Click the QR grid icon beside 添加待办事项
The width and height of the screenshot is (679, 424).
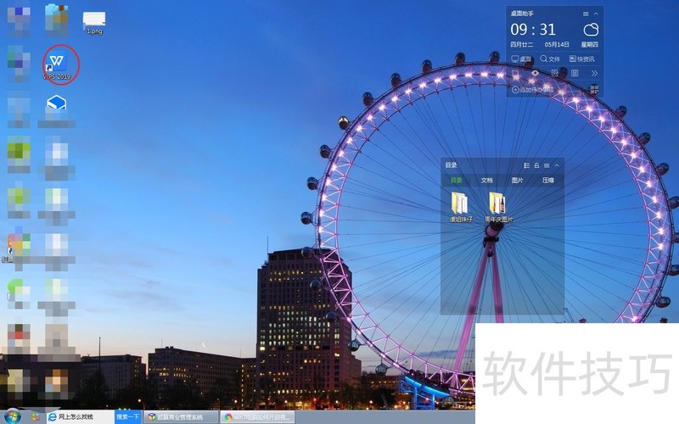point(594,90)
